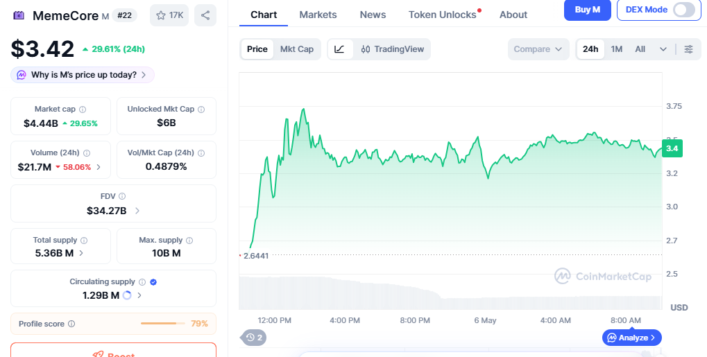707x357 pixels.
Task: Click verified checkmark badge for circulating supply
Action: [x=153, y=281]
